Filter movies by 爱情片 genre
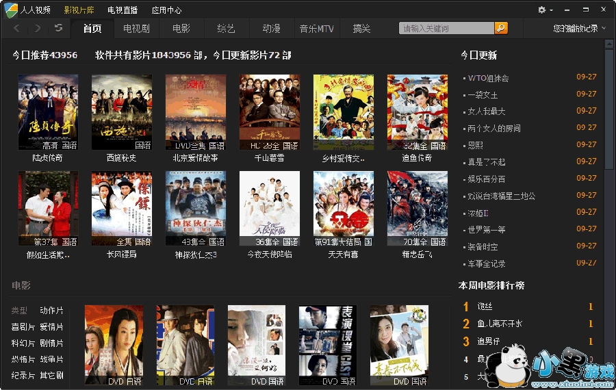Screen dimensions: 616x390 click(x=51, y=327)
